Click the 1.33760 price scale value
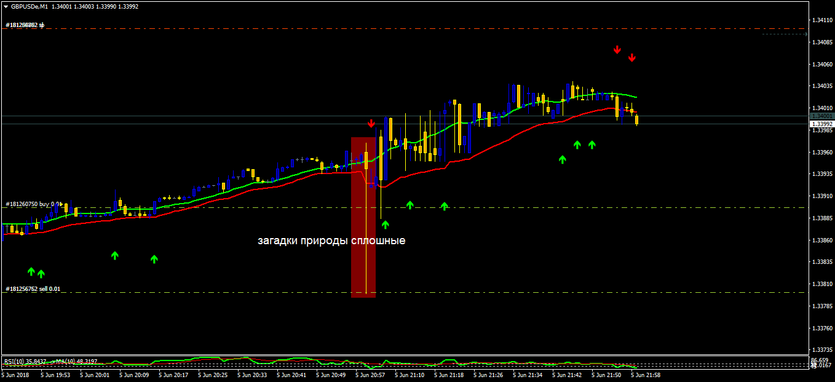This screenshot has width=835, height=382. pyautogui.click(x=822, y=328)
